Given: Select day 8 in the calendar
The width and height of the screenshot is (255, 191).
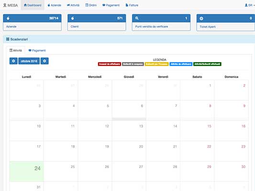Looking at the screenshot, I should pos(210,106).
